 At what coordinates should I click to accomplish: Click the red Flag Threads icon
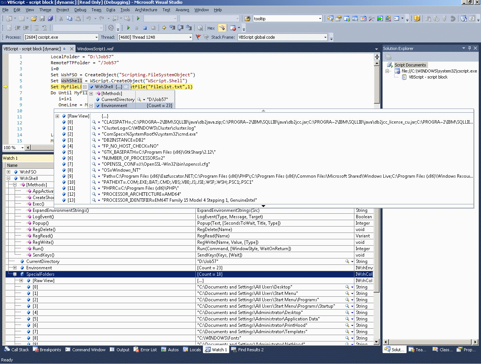(198, 37)
